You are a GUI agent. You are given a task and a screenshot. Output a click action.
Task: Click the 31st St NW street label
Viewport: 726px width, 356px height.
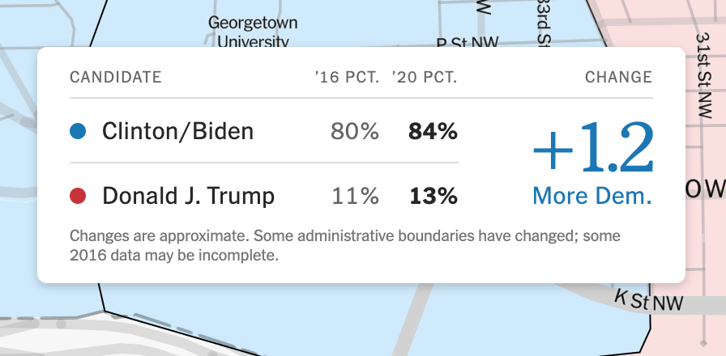click(703, 71)
